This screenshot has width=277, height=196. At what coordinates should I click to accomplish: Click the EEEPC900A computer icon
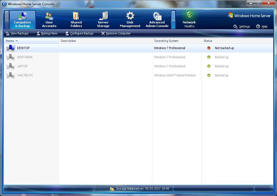(x=11, y=57)
